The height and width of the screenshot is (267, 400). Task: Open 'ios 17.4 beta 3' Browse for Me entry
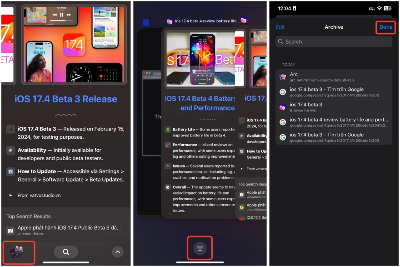(x=334, y=107)
